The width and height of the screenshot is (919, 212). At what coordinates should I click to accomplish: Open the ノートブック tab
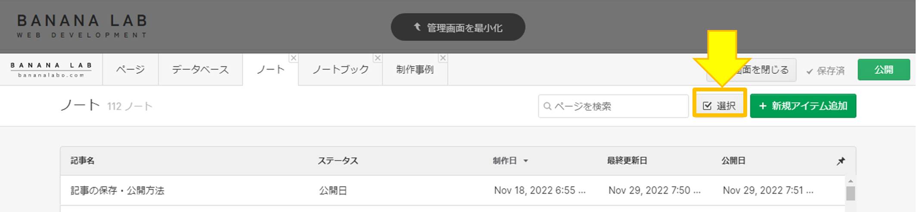pyautogui.click(x=340, y=70)
